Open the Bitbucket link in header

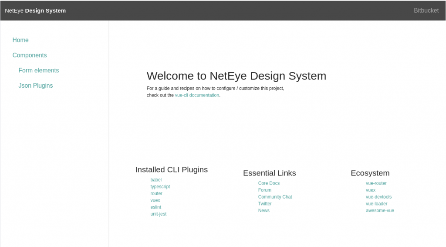(426, 10)
